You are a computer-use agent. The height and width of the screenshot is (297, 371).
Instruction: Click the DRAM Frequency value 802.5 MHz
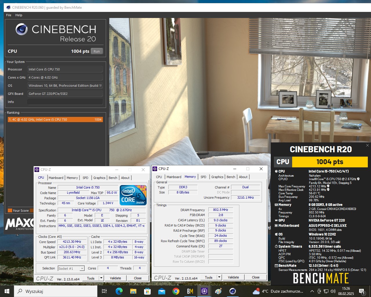[221, 210]
